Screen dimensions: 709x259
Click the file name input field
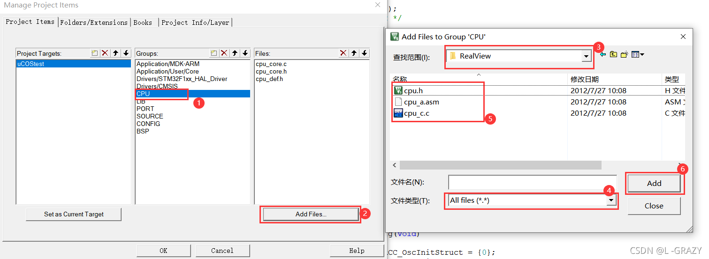point(532,182)
